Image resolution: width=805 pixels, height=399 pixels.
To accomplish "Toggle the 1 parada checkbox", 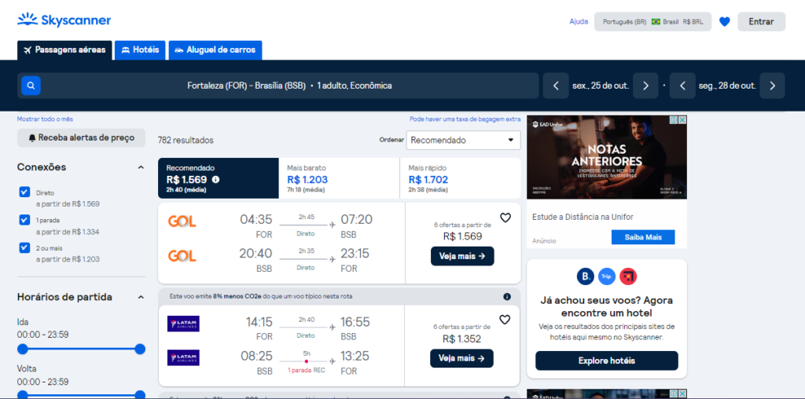I will [24, 220].
